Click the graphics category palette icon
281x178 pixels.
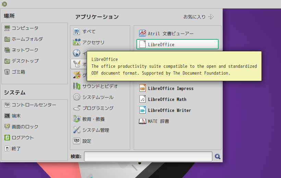(77, 75)
